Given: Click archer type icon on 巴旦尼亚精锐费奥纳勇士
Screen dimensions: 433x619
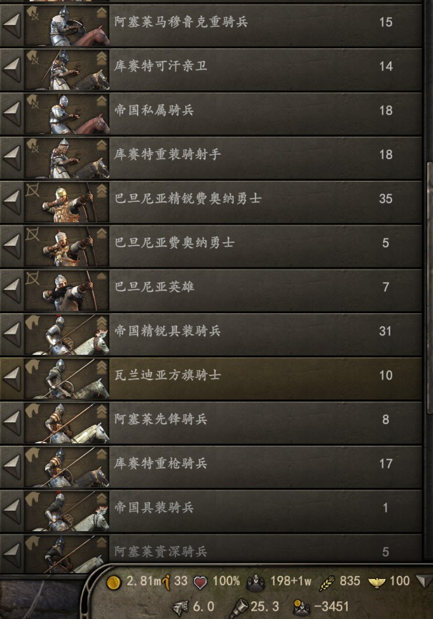Looking at the screenshot, I should (x=32, y=190).
